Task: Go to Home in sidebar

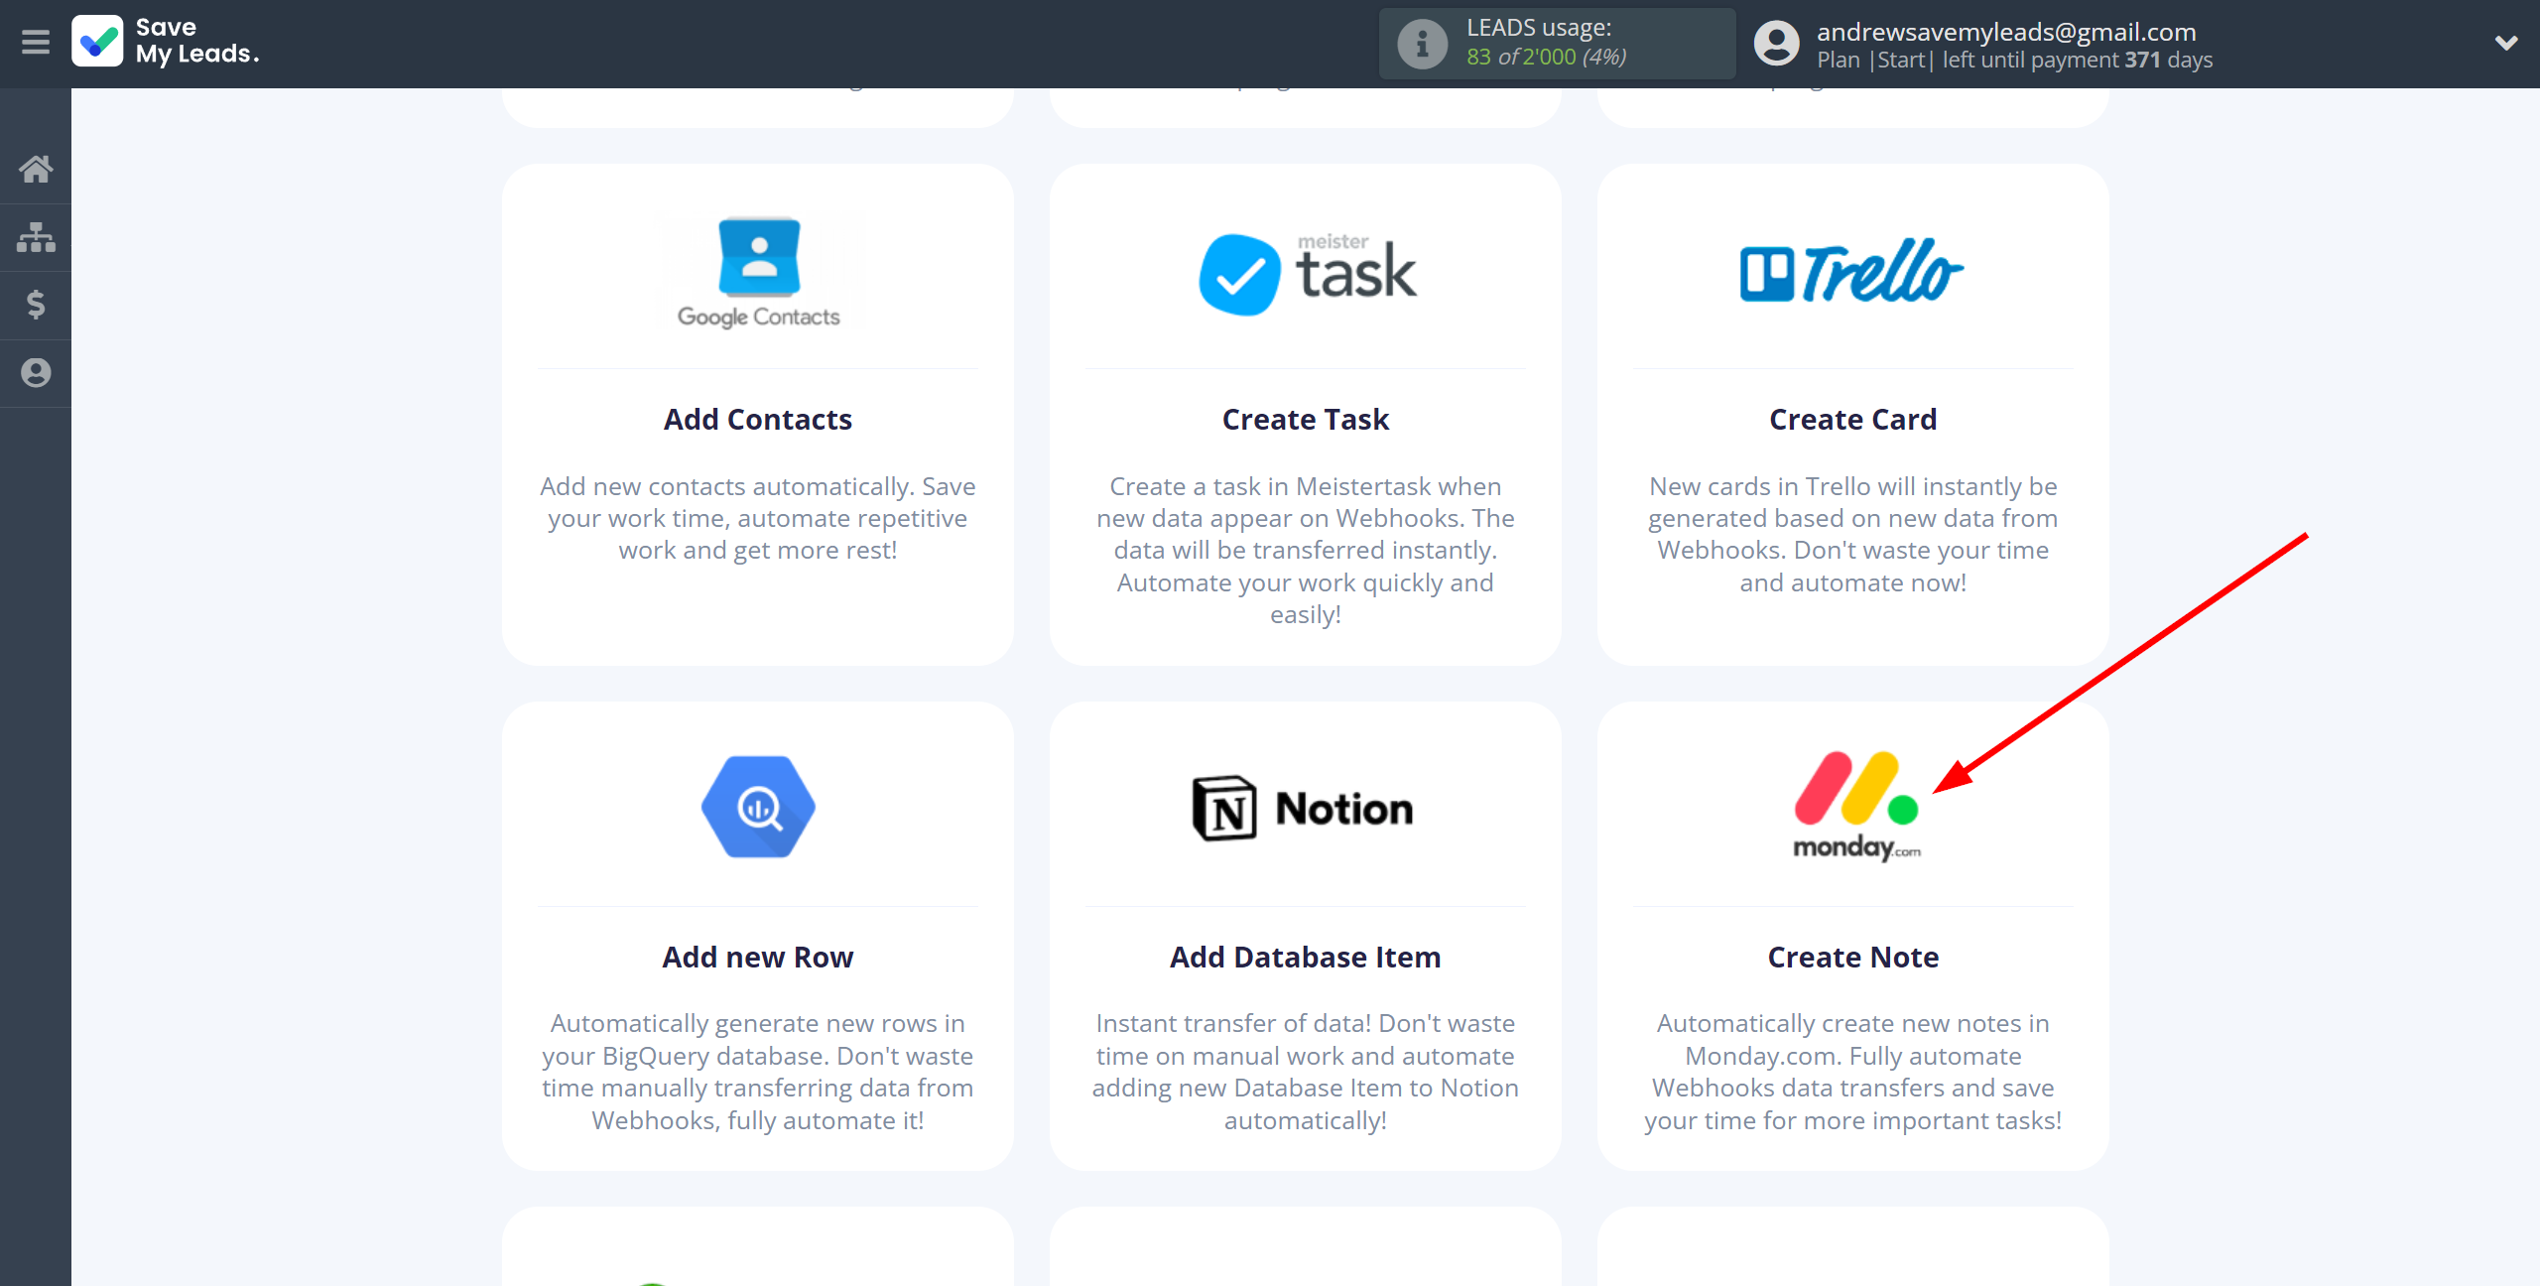Action: [36, 169]
